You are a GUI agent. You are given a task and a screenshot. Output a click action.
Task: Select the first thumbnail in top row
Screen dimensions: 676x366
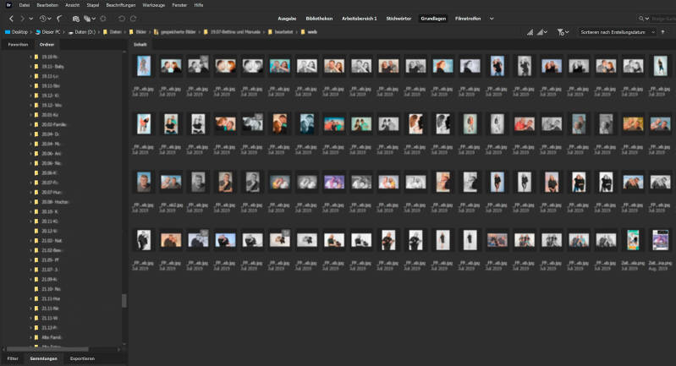144,66
